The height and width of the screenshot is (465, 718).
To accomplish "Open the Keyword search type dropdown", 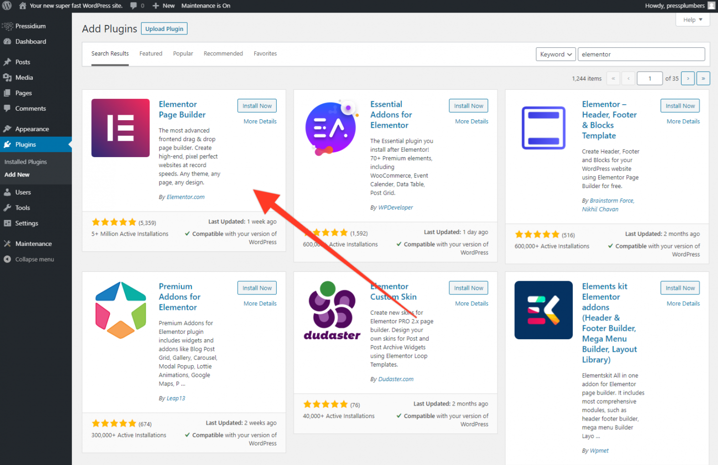I will (556, 54).
